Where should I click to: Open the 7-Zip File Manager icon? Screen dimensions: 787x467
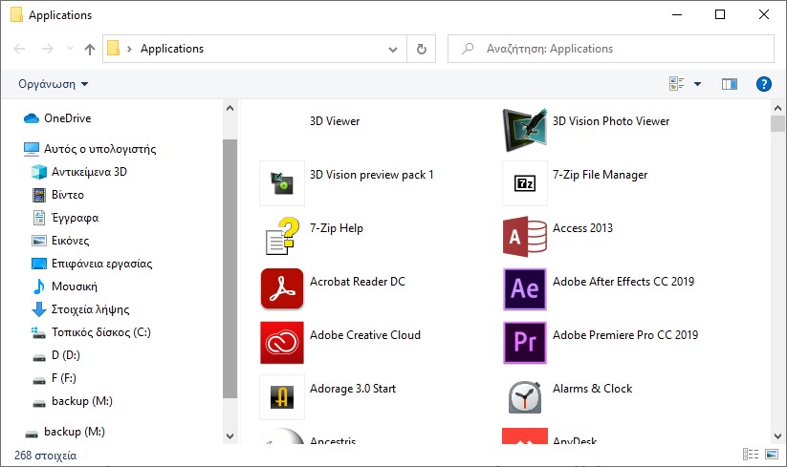tap(524, 183)
